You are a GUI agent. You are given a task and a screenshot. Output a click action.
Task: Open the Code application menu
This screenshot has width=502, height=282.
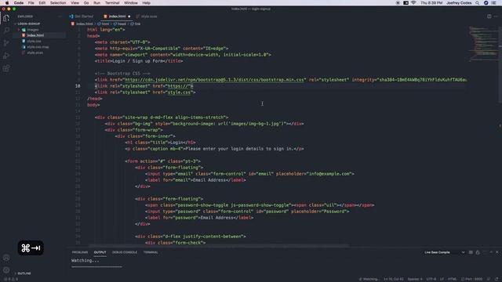(x=19, y=3)
